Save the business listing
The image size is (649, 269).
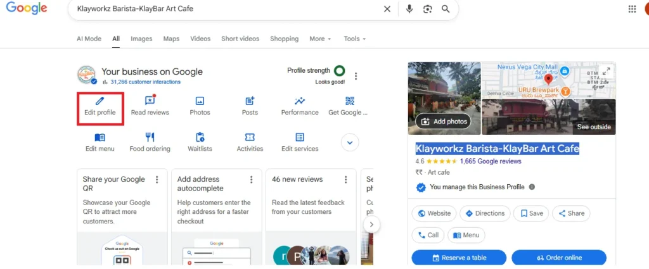point(531,214)
